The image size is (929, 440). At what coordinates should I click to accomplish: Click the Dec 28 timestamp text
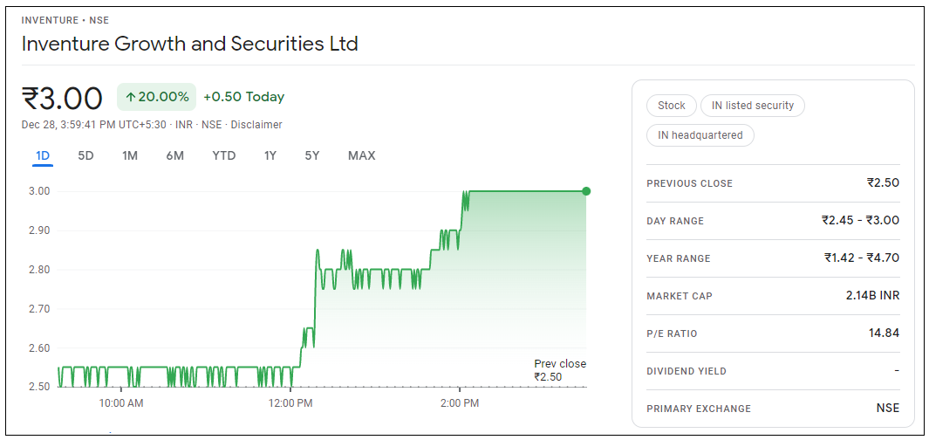pyautogui.click(x=95, y=125)
